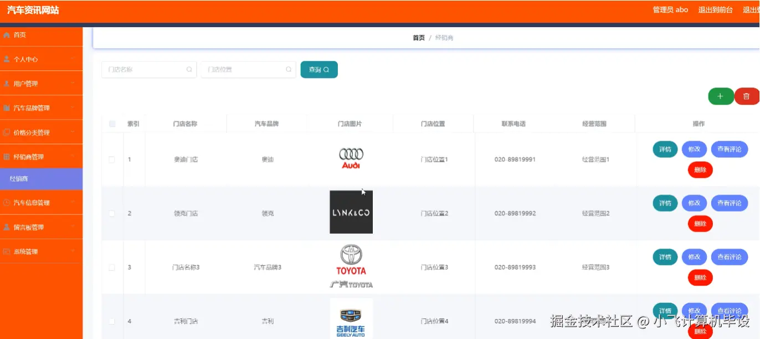Screen dimensions: 760x339
Task: Click the icon beside 系统管理
Action: (7, 251)
